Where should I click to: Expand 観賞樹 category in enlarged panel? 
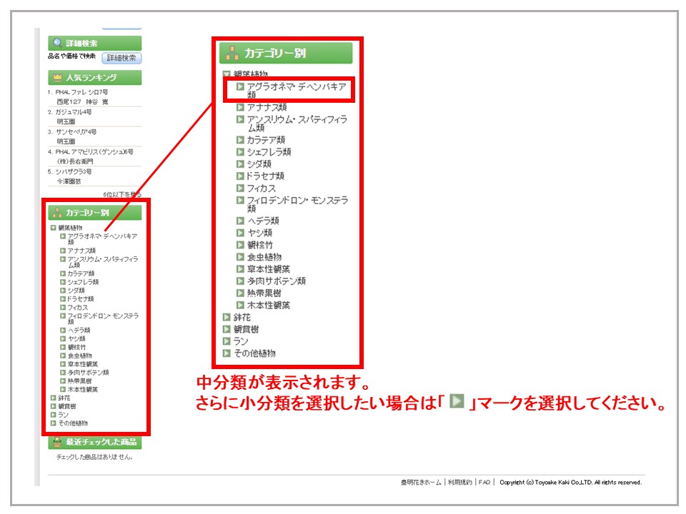pos(227,329)
